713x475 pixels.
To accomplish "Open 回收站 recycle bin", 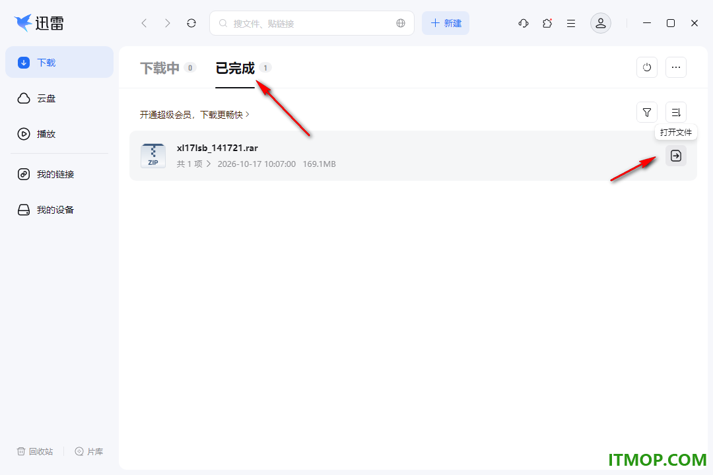I will 35,451.
